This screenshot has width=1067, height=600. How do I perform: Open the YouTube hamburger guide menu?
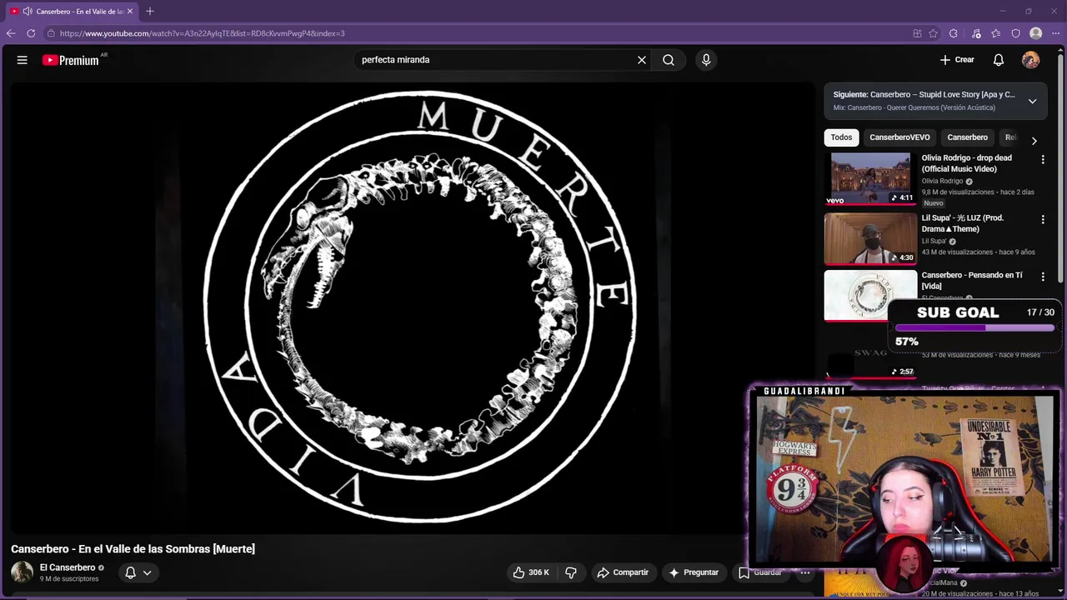23,60
